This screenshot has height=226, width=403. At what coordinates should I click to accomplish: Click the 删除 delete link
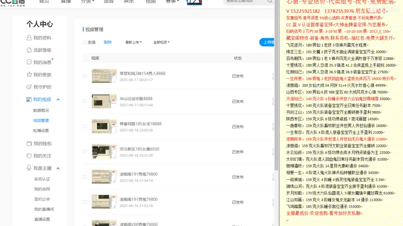(x=108, y=42)
